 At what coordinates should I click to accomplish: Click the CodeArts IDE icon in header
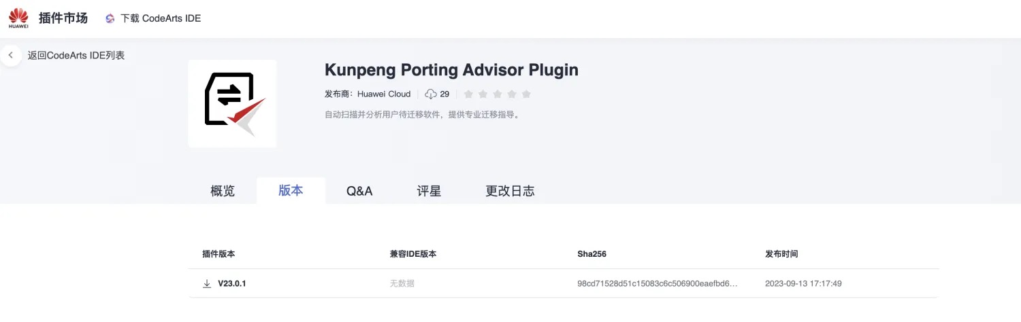(x=110, y=18)
